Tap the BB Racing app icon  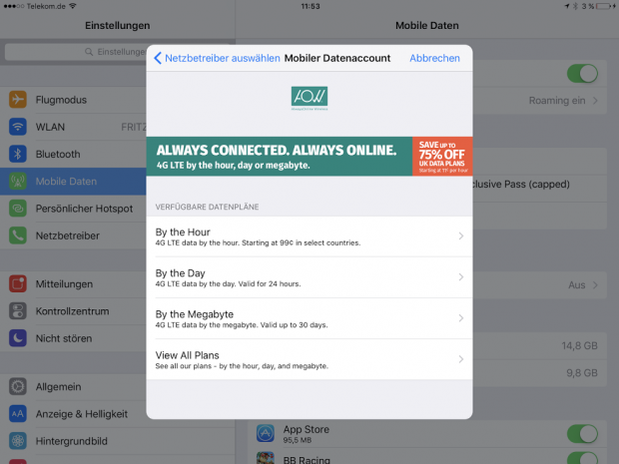[266, 458]
